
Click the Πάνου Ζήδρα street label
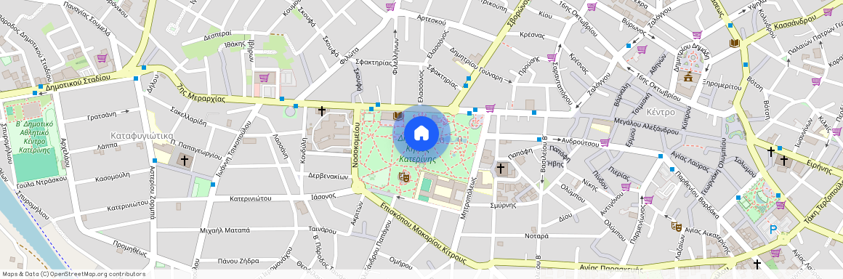(x=238, y=262)
